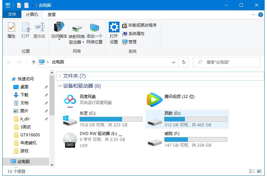Click the title bar properties quick access icon
The image size is (267, 178).
point(19,5)
